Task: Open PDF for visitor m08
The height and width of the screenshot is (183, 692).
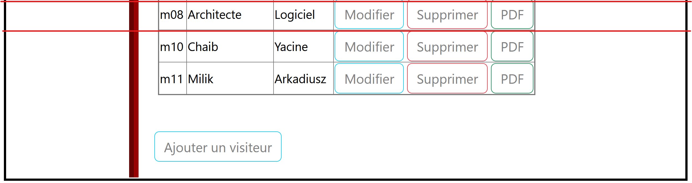Action: [x=512, y=15]
